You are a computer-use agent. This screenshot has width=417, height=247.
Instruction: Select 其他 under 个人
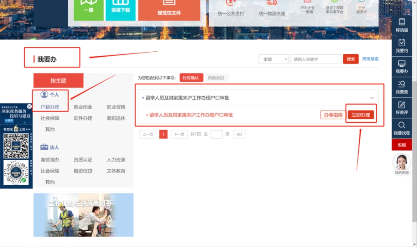50,129
